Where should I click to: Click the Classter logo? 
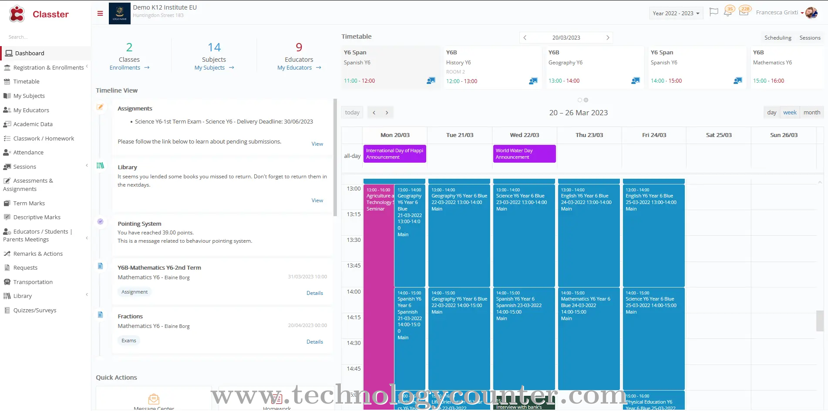pos(39,14)
